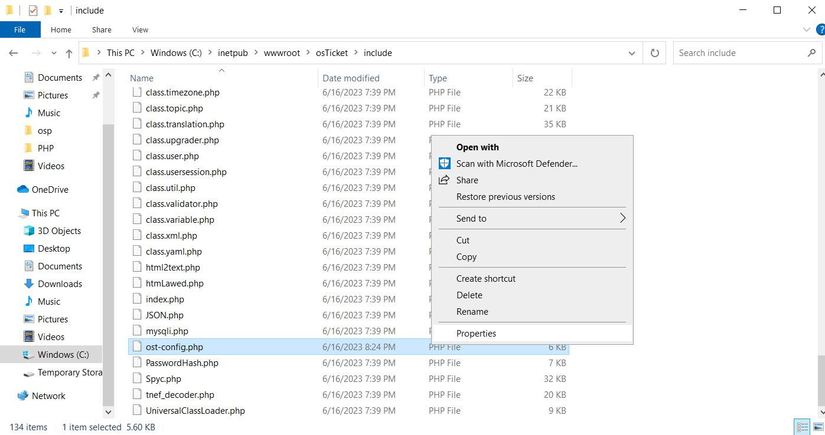Select the Spyc.php file icon
This screenshot has width=825, height=435.
pyautogui.click(x=137, y=379)
